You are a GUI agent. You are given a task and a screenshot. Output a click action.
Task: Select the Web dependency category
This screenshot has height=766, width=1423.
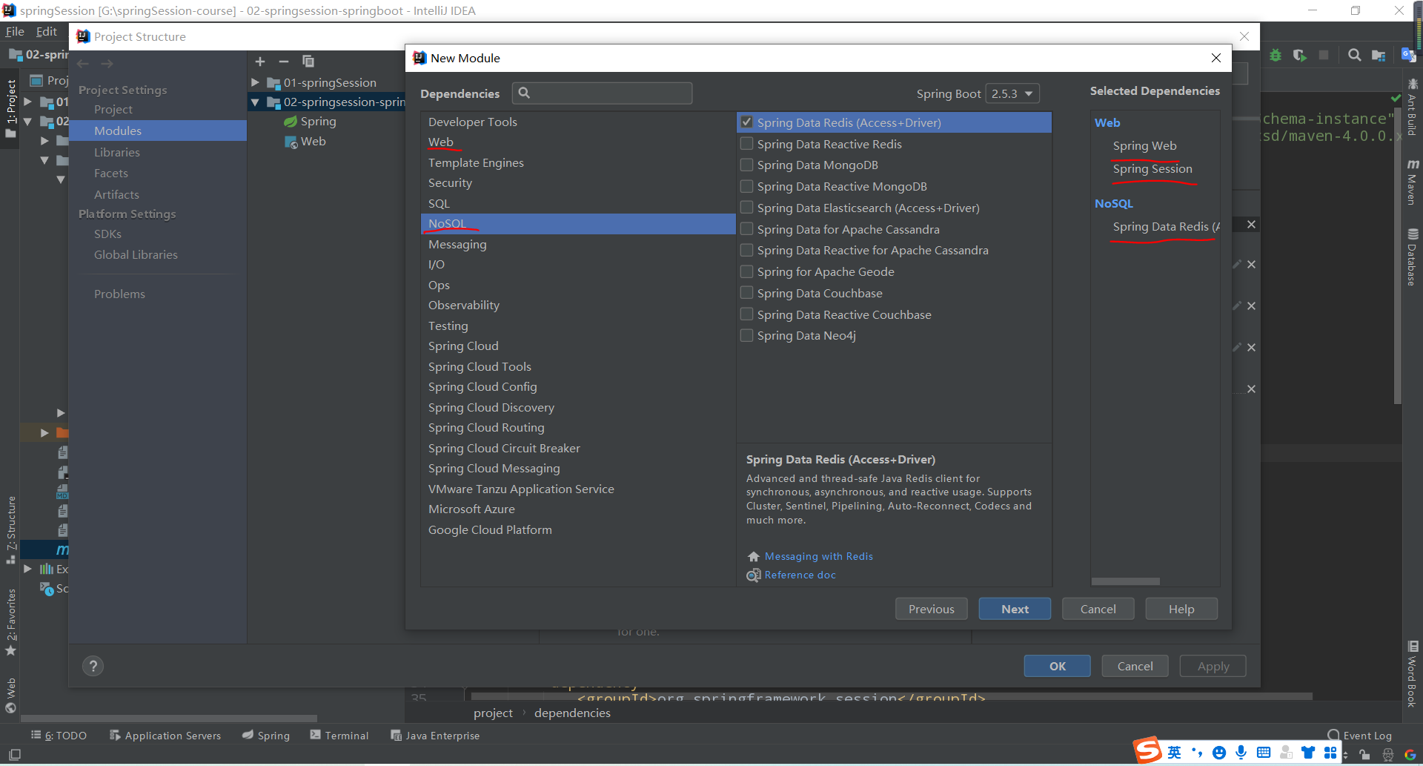tap(441, 142)
